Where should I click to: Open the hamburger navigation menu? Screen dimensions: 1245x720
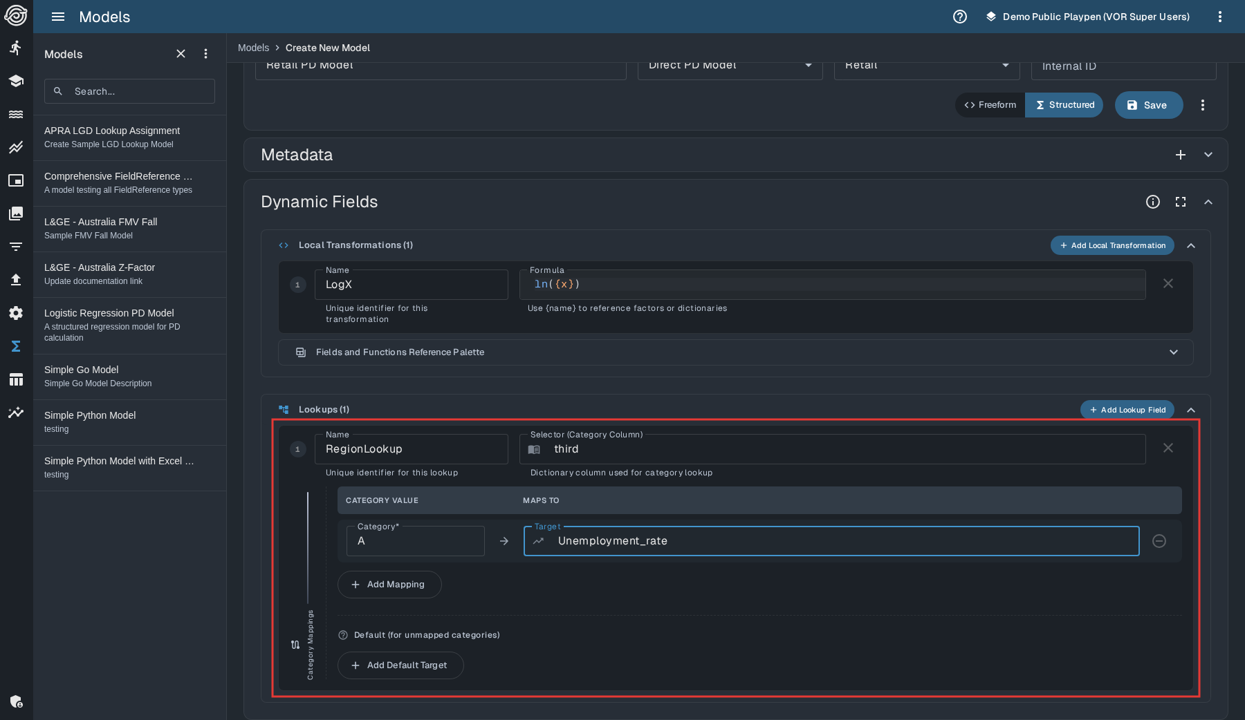(x=58, y=17)
